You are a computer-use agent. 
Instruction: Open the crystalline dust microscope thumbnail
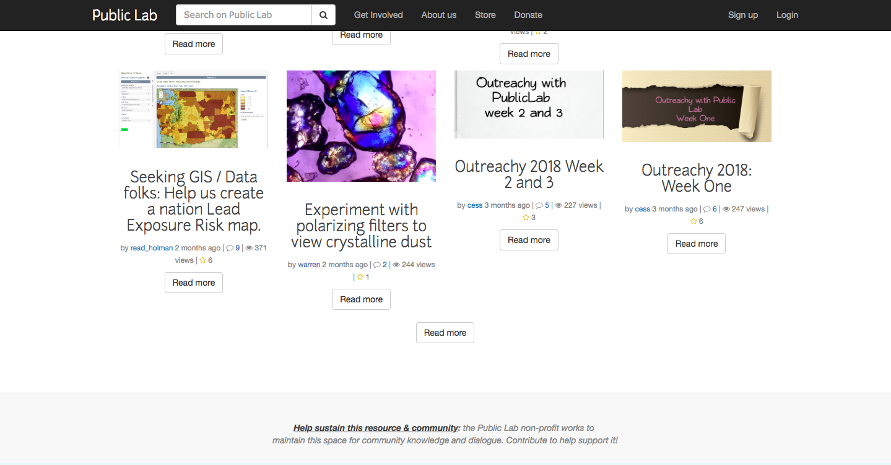(x=361, y=126)
